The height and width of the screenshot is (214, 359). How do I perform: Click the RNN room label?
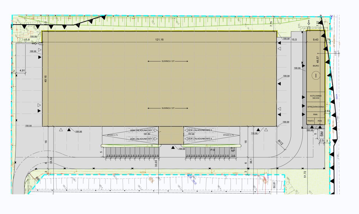(316, 114)
